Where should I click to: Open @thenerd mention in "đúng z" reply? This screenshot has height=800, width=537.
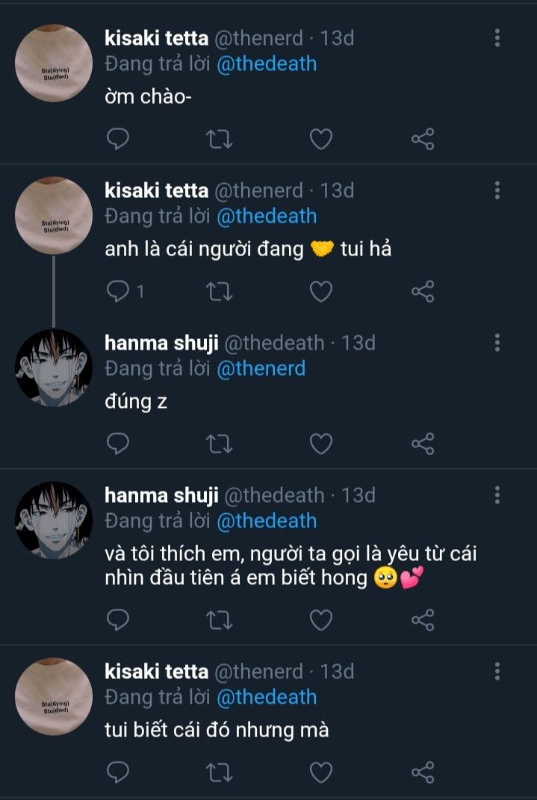[261, 368]
